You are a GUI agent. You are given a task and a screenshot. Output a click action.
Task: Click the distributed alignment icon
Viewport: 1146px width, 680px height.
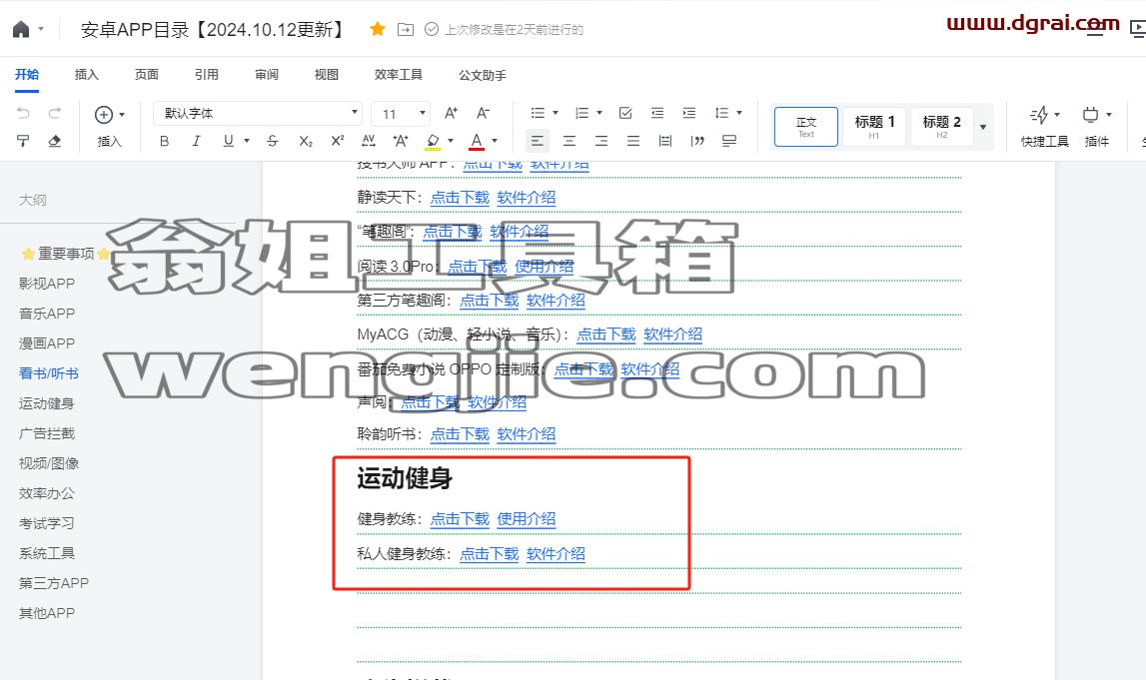tap(665, 141)
